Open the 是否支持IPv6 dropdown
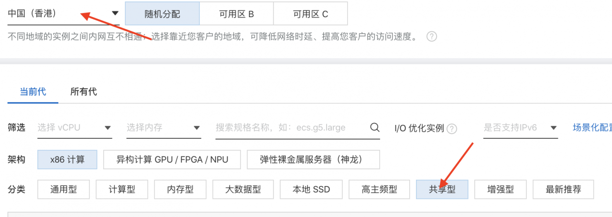 pos(520,128)
